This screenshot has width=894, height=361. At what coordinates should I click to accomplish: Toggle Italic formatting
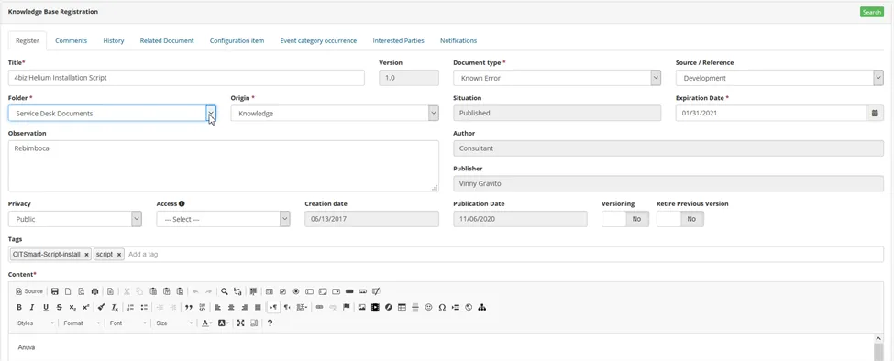coord(32,307)
